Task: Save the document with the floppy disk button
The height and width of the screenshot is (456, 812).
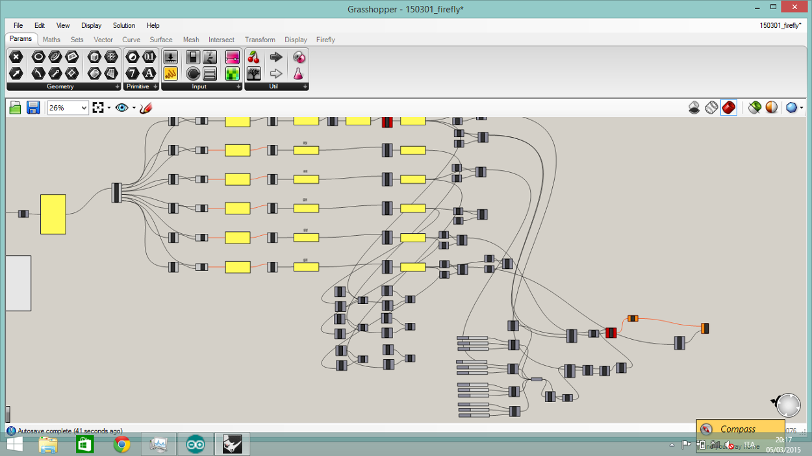Action: tap(32, 107)
